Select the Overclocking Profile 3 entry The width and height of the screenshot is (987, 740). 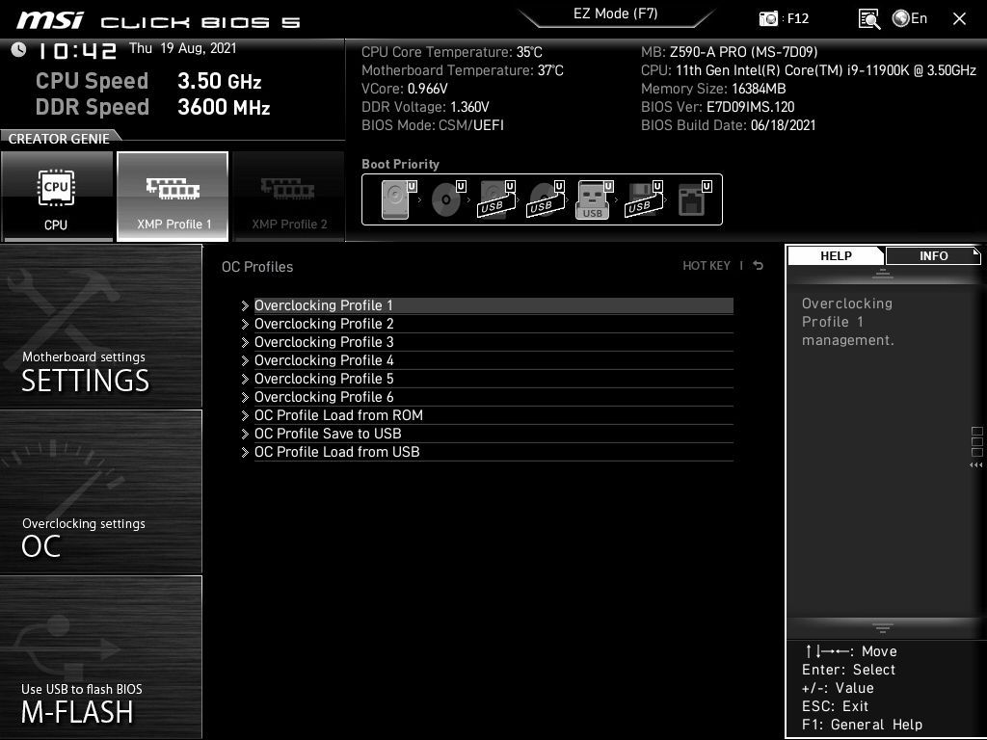pos(493,342)
